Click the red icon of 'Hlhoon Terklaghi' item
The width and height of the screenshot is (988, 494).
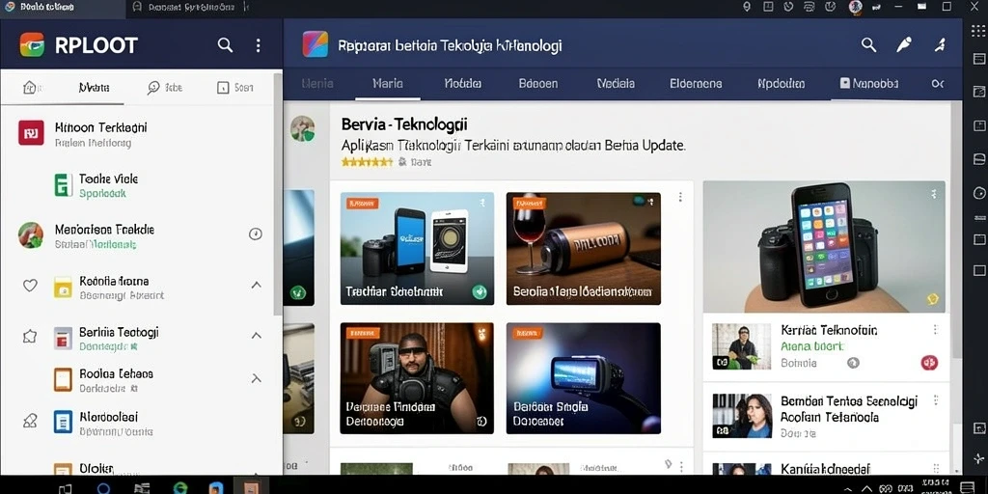[x=31, y=133]
